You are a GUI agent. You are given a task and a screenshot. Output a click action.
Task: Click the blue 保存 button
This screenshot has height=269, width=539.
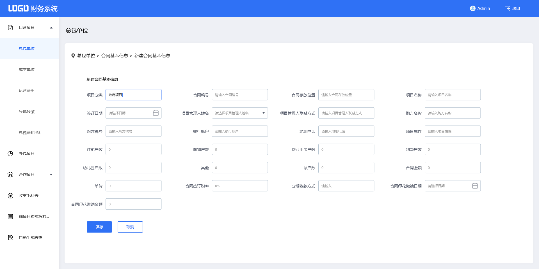pyautogui.click(x=99, y=227)
